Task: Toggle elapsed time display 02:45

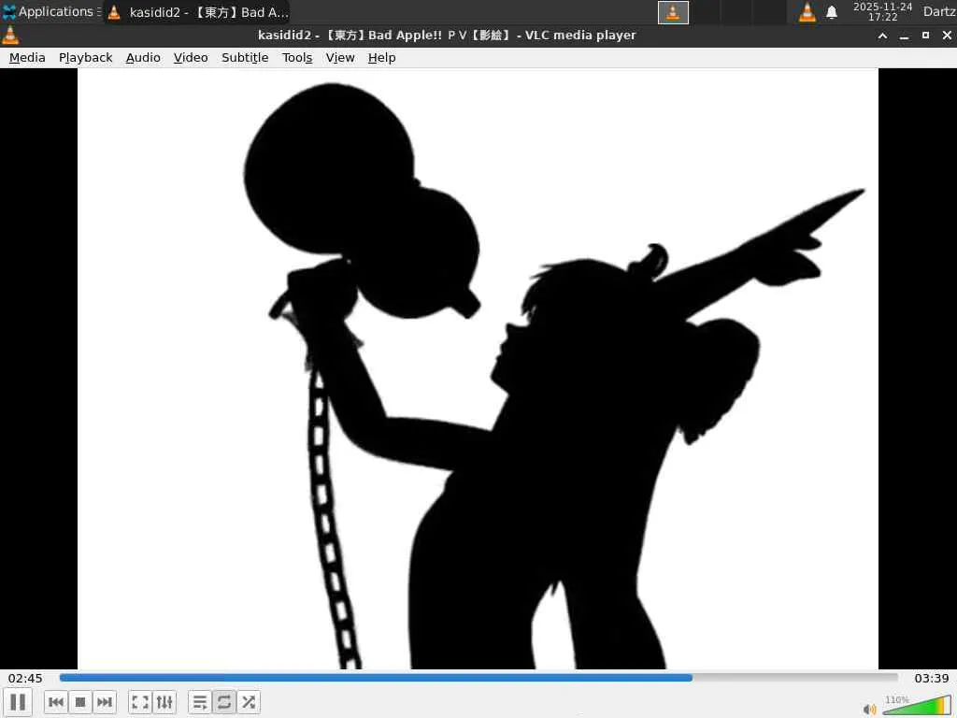Action: (25, 679)
